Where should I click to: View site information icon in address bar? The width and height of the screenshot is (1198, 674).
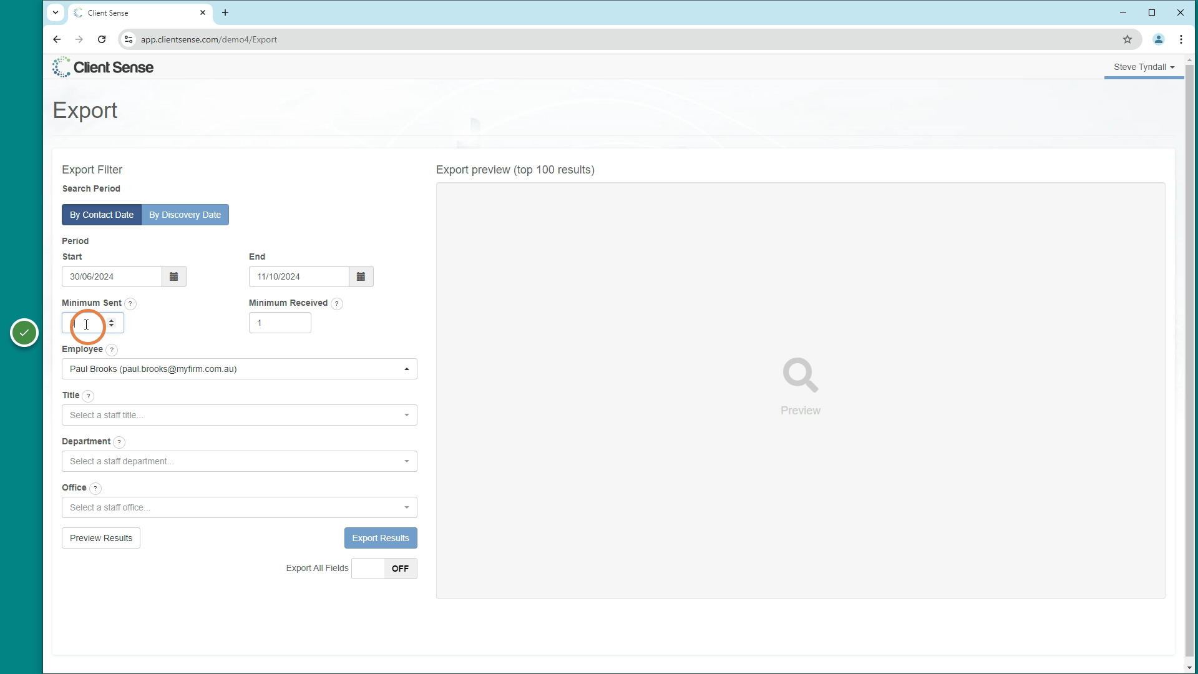pyautogui.click(x=128, y=39)
